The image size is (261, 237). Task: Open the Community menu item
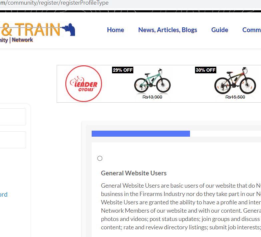(252, 30)
